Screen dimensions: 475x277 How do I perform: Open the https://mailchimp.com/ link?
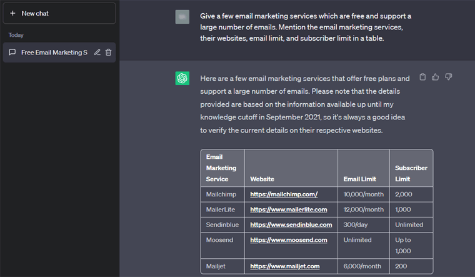(284, 194)
